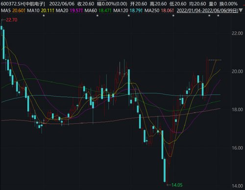Click the MA250 18.06 indicator label
The width and height of the screenshot is (245, 190).
tap(159, 11)
